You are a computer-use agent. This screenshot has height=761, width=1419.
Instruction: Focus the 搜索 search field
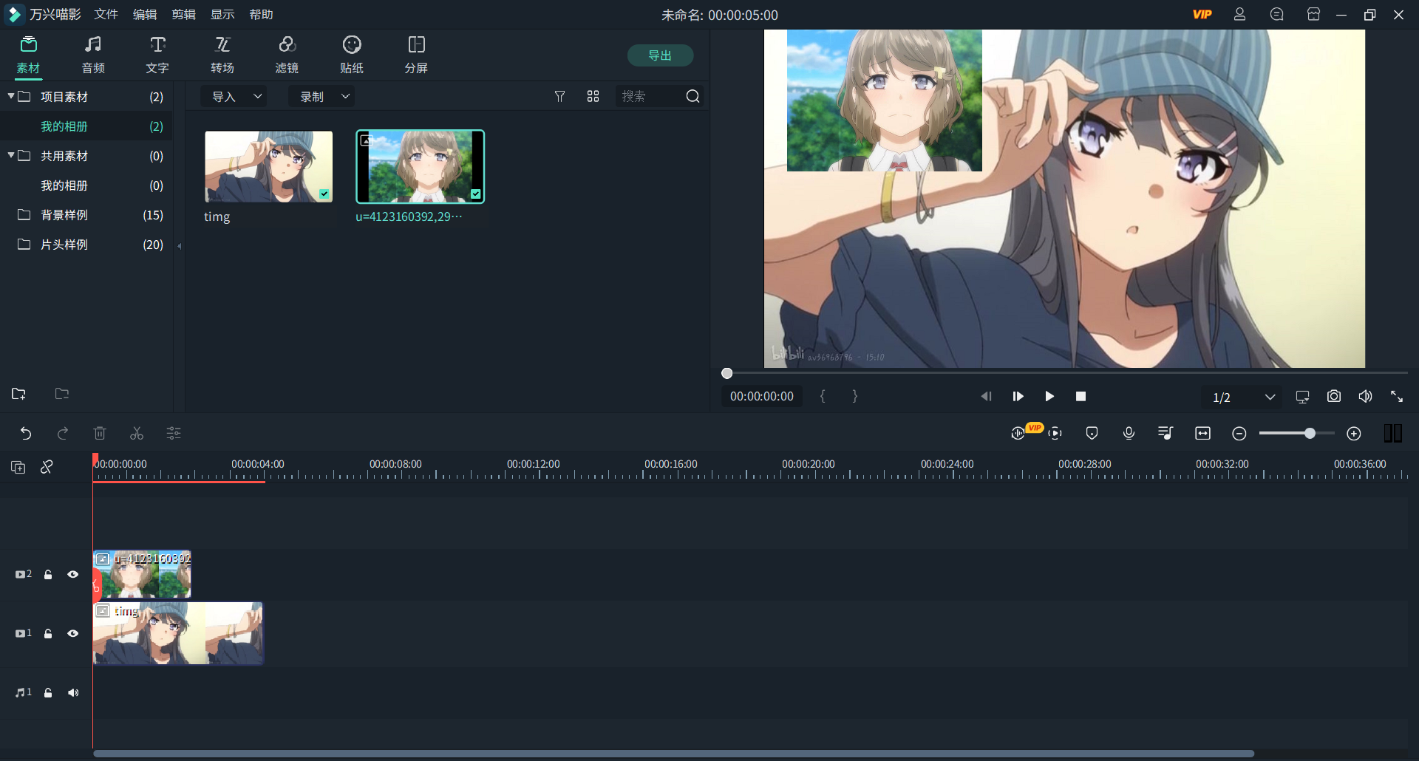coord(650,97)
